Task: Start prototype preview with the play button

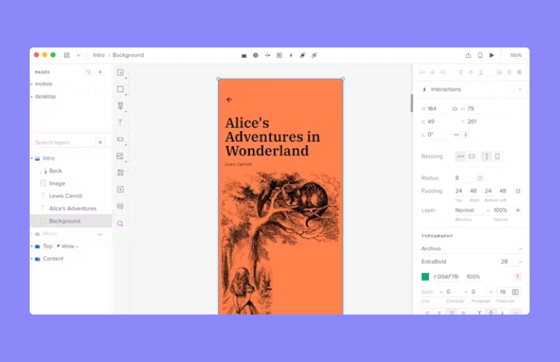Action: click(492, 56)
